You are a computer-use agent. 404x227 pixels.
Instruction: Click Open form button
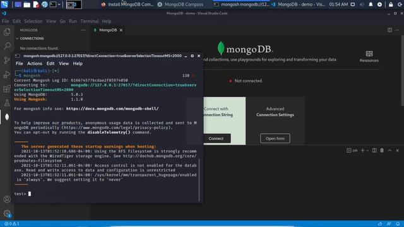(275, 139)
